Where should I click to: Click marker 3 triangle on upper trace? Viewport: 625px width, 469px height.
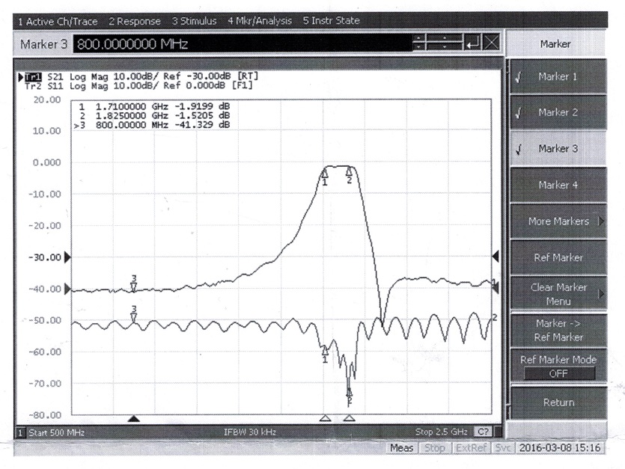point(134,285)
